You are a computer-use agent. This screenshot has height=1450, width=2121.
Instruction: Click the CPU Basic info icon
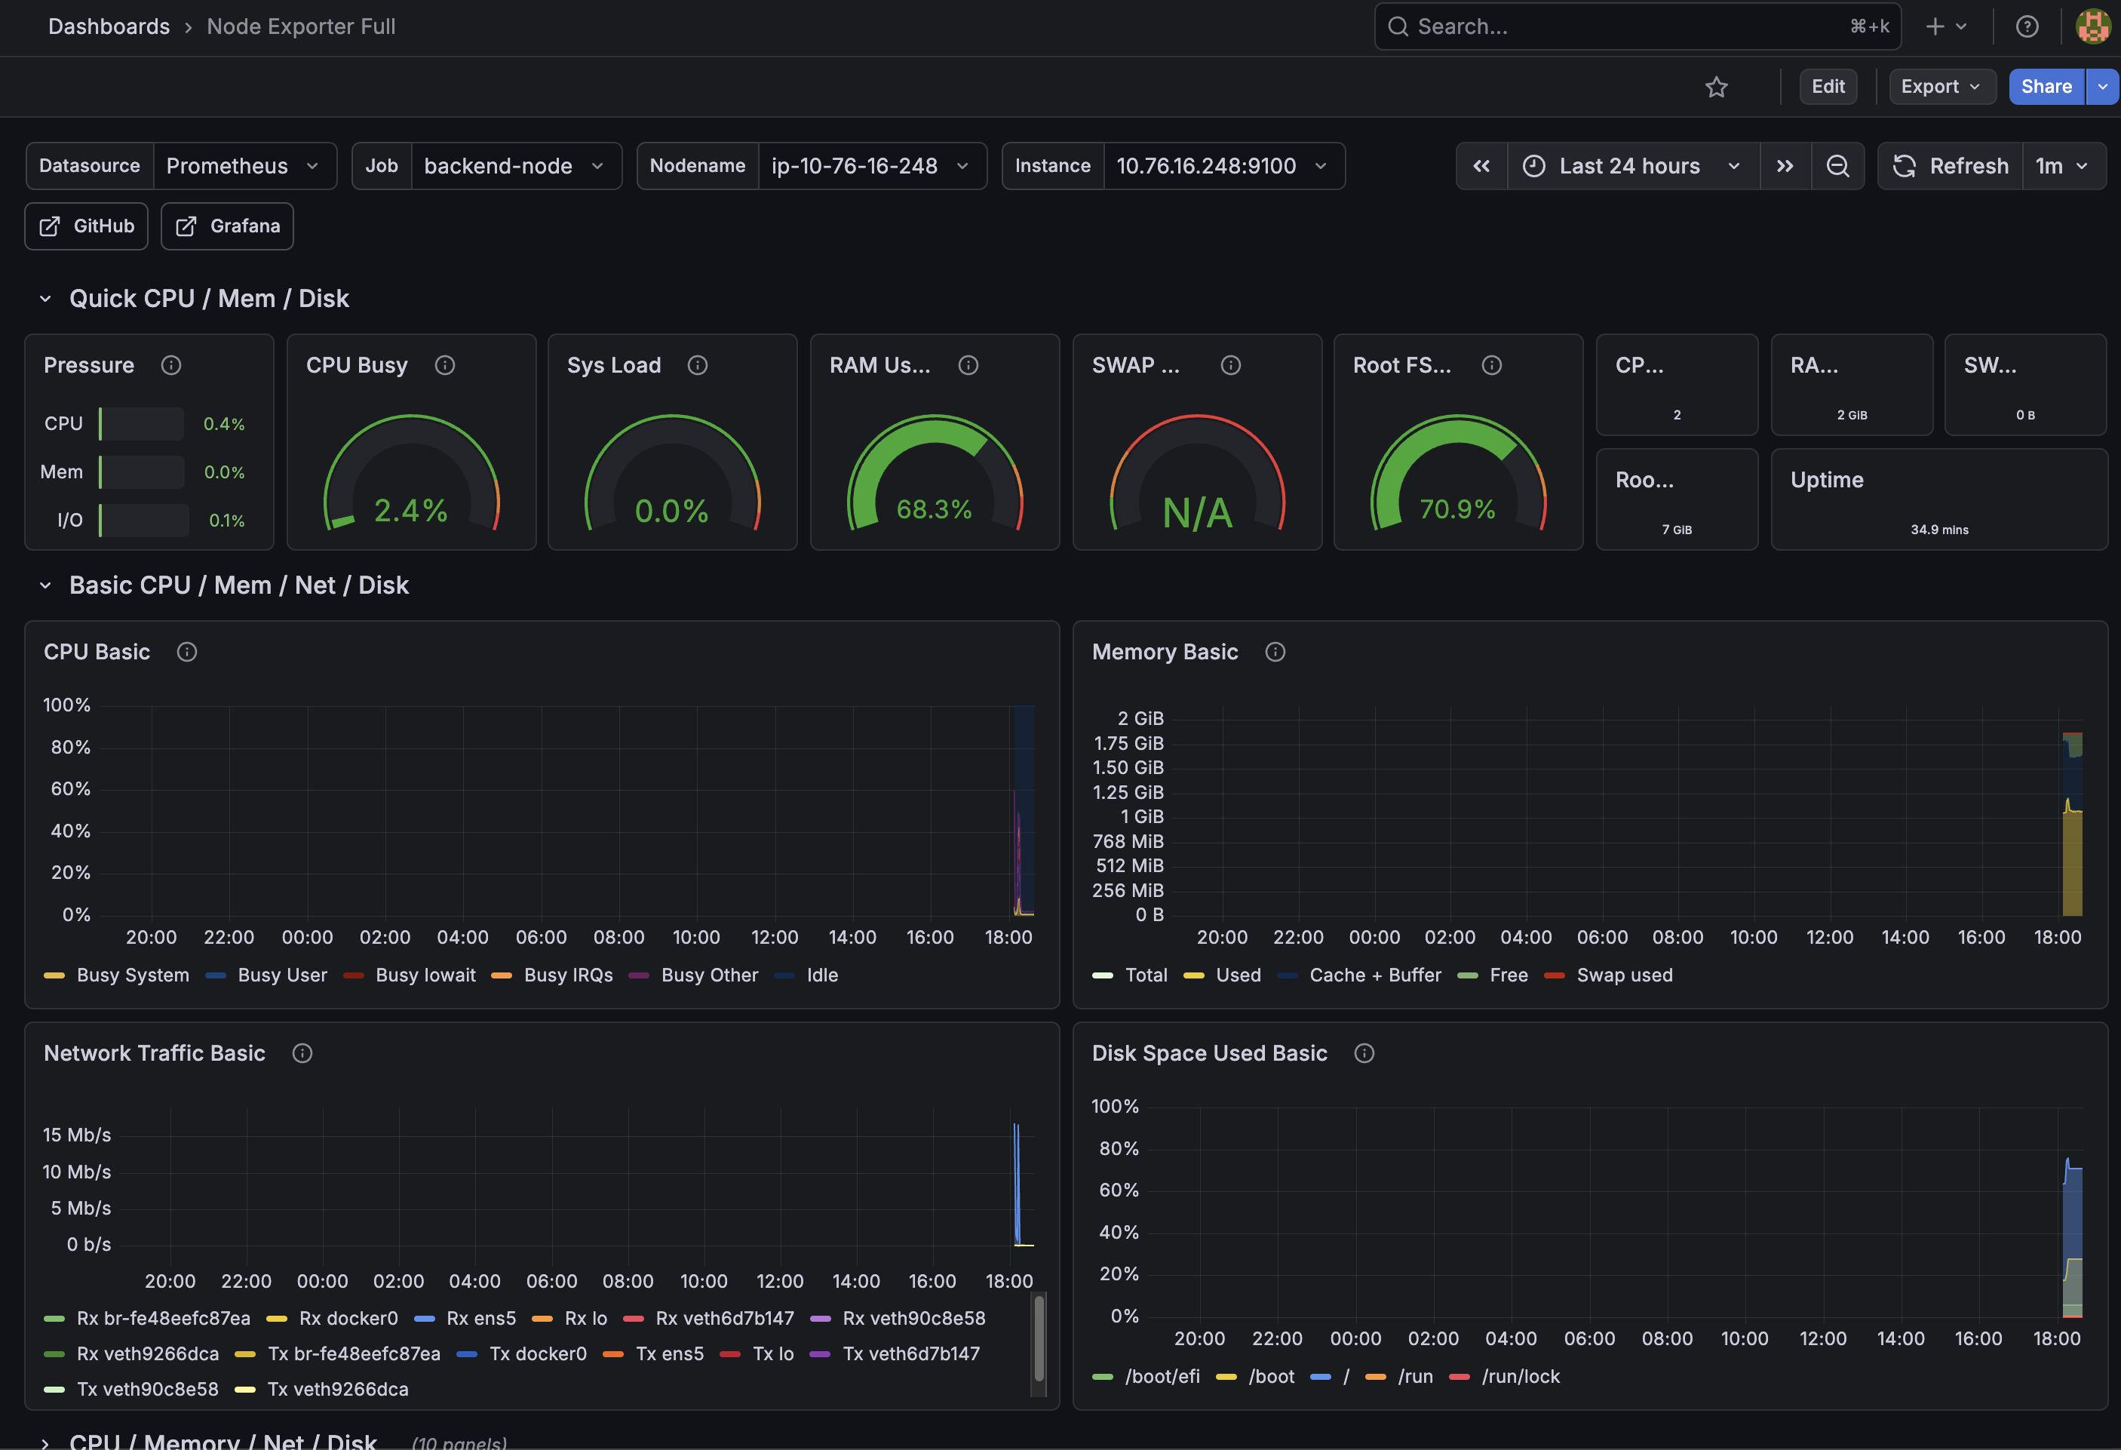click(x=187, y=652)
